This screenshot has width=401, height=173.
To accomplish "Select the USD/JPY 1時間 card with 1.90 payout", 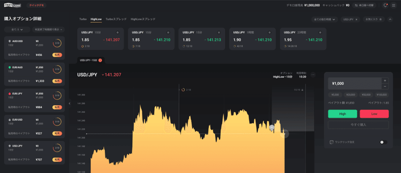I will pyautogui.click(x=253, y=39).
